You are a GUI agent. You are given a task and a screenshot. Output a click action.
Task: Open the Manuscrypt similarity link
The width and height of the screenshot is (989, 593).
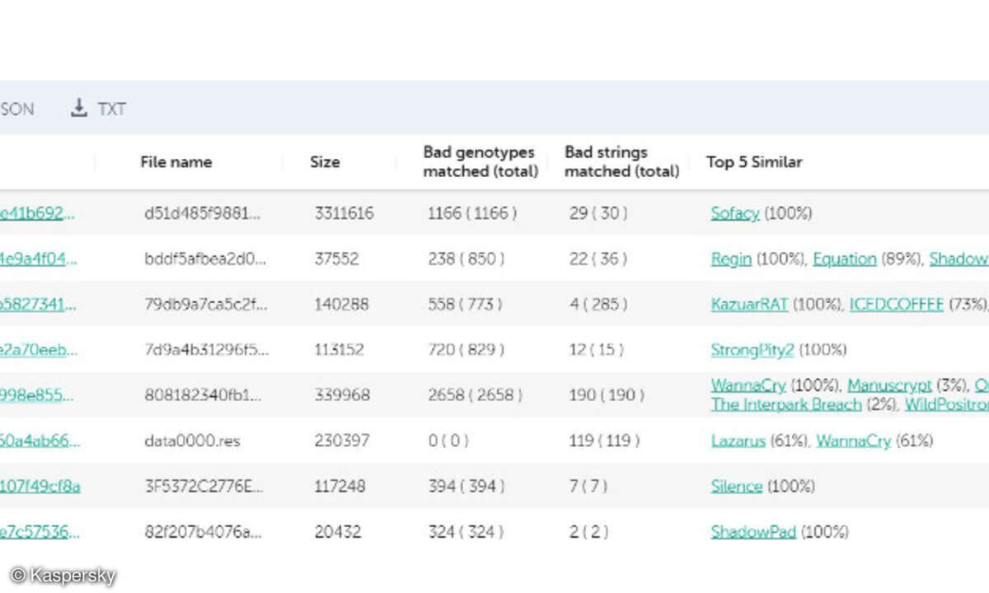click(889, 385)
